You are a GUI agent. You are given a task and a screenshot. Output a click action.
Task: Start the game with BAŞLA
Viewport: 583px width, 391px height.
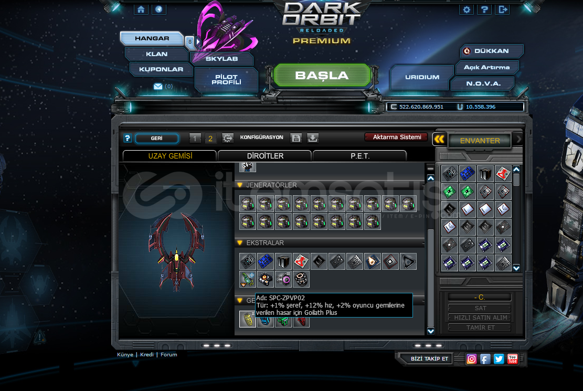point(322,76)
